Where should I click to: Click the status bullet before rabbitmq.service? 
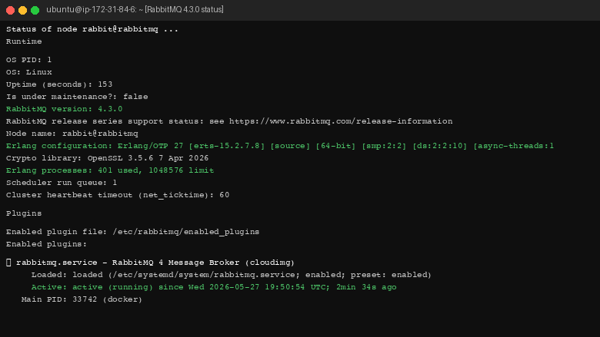point(8,263)
